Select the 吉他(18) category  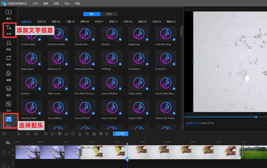(x=128, y=22)
